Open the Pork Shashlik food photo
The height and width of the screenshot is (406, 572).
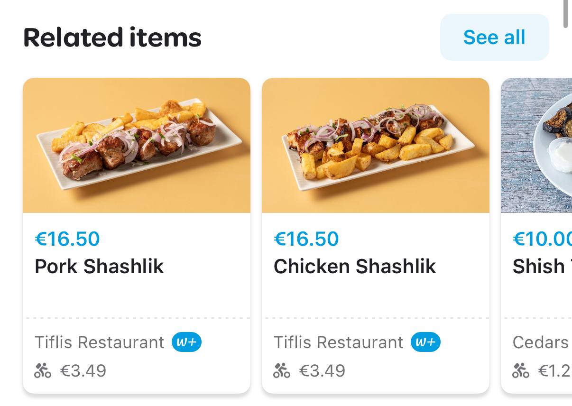point(137,145)
